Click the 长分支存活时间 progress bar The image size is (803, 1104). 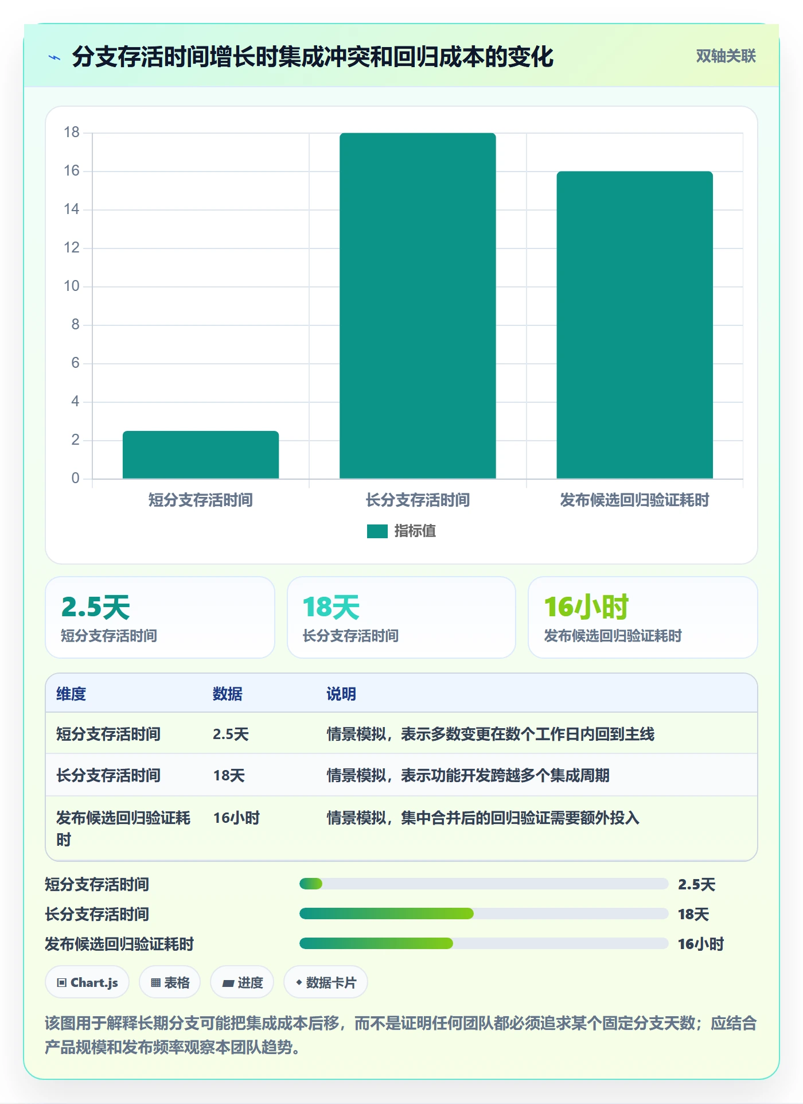tap(484, 913)
